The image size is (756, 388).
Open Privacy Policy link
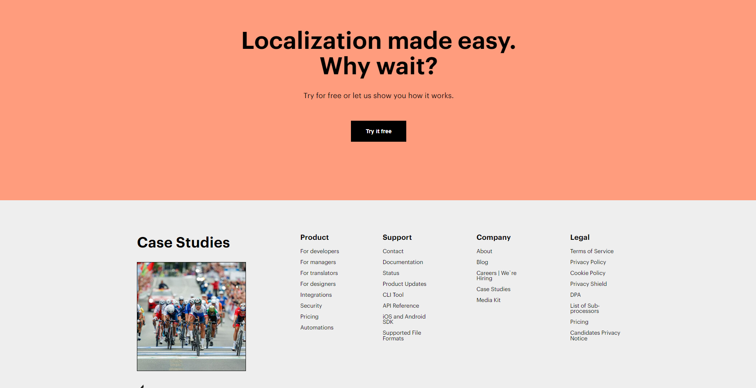588,262
